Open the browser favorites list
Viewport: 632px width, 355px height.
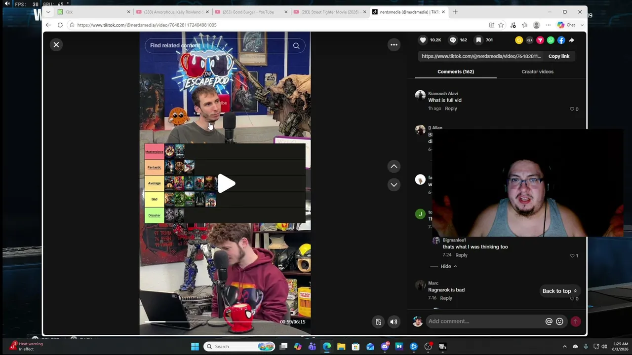tap(525, 25)
